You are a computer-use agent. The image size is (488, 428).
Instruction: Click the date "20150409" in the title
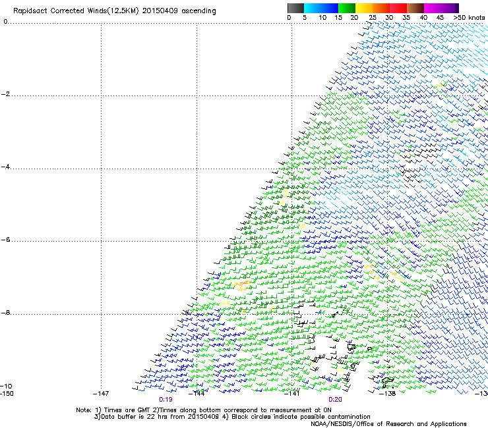(x=160, y=11)
